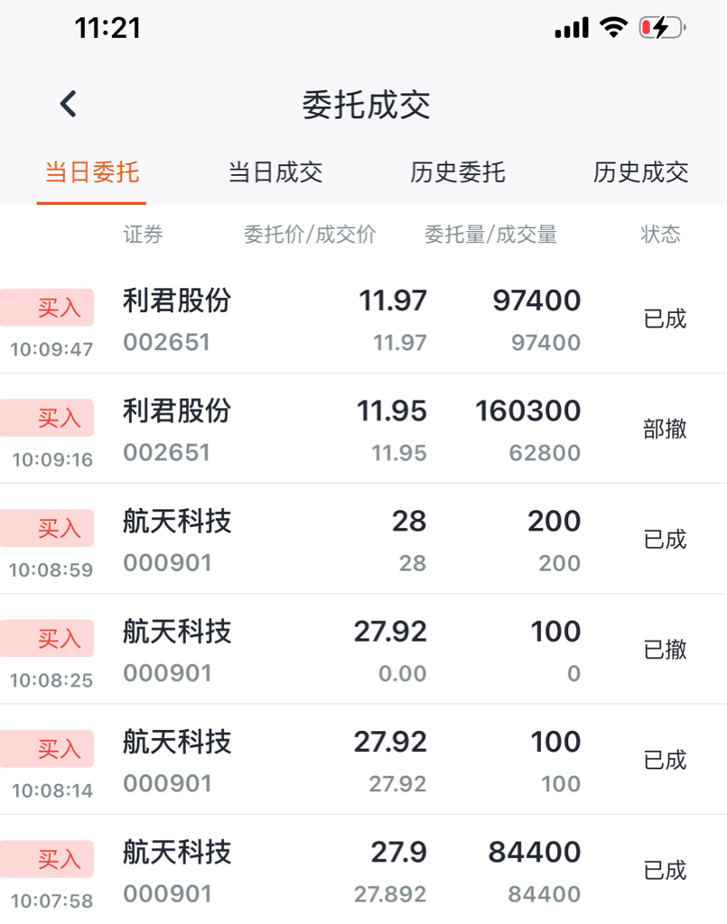Select the 当日委托 tab

pos(92,172)
